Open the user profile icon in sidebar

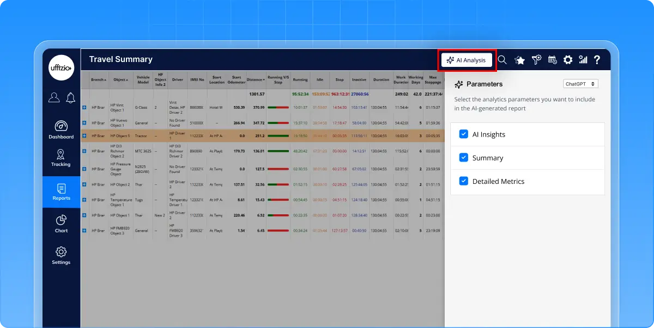tap(54, 97)
